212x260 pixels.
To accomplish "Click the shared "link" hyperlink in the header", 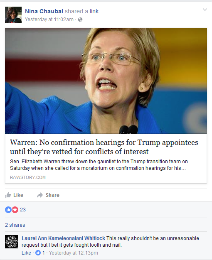I will [94, 11].
